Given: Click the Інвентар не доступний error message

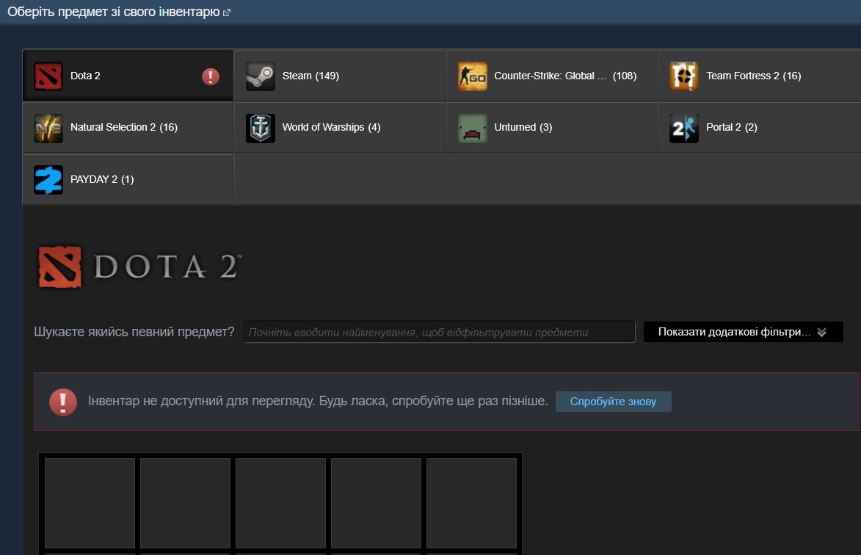Looking at the screenshot, I should (318, 402).
